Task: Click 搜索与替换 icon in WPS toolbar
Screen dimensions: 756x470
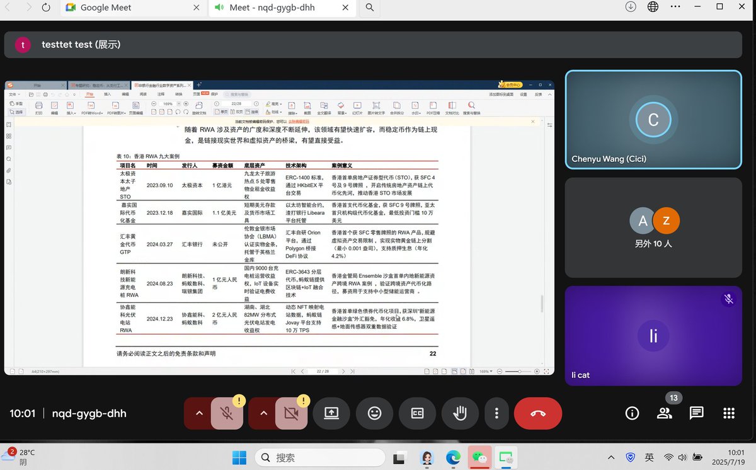Action: pos(471,108)
